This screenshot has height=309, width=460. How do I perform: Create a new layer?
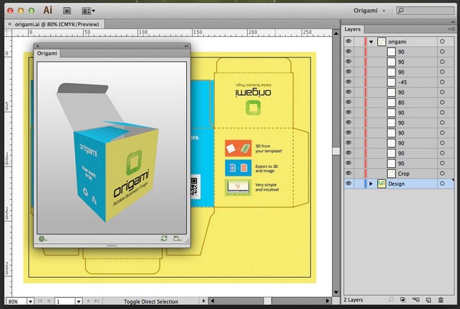428,300
